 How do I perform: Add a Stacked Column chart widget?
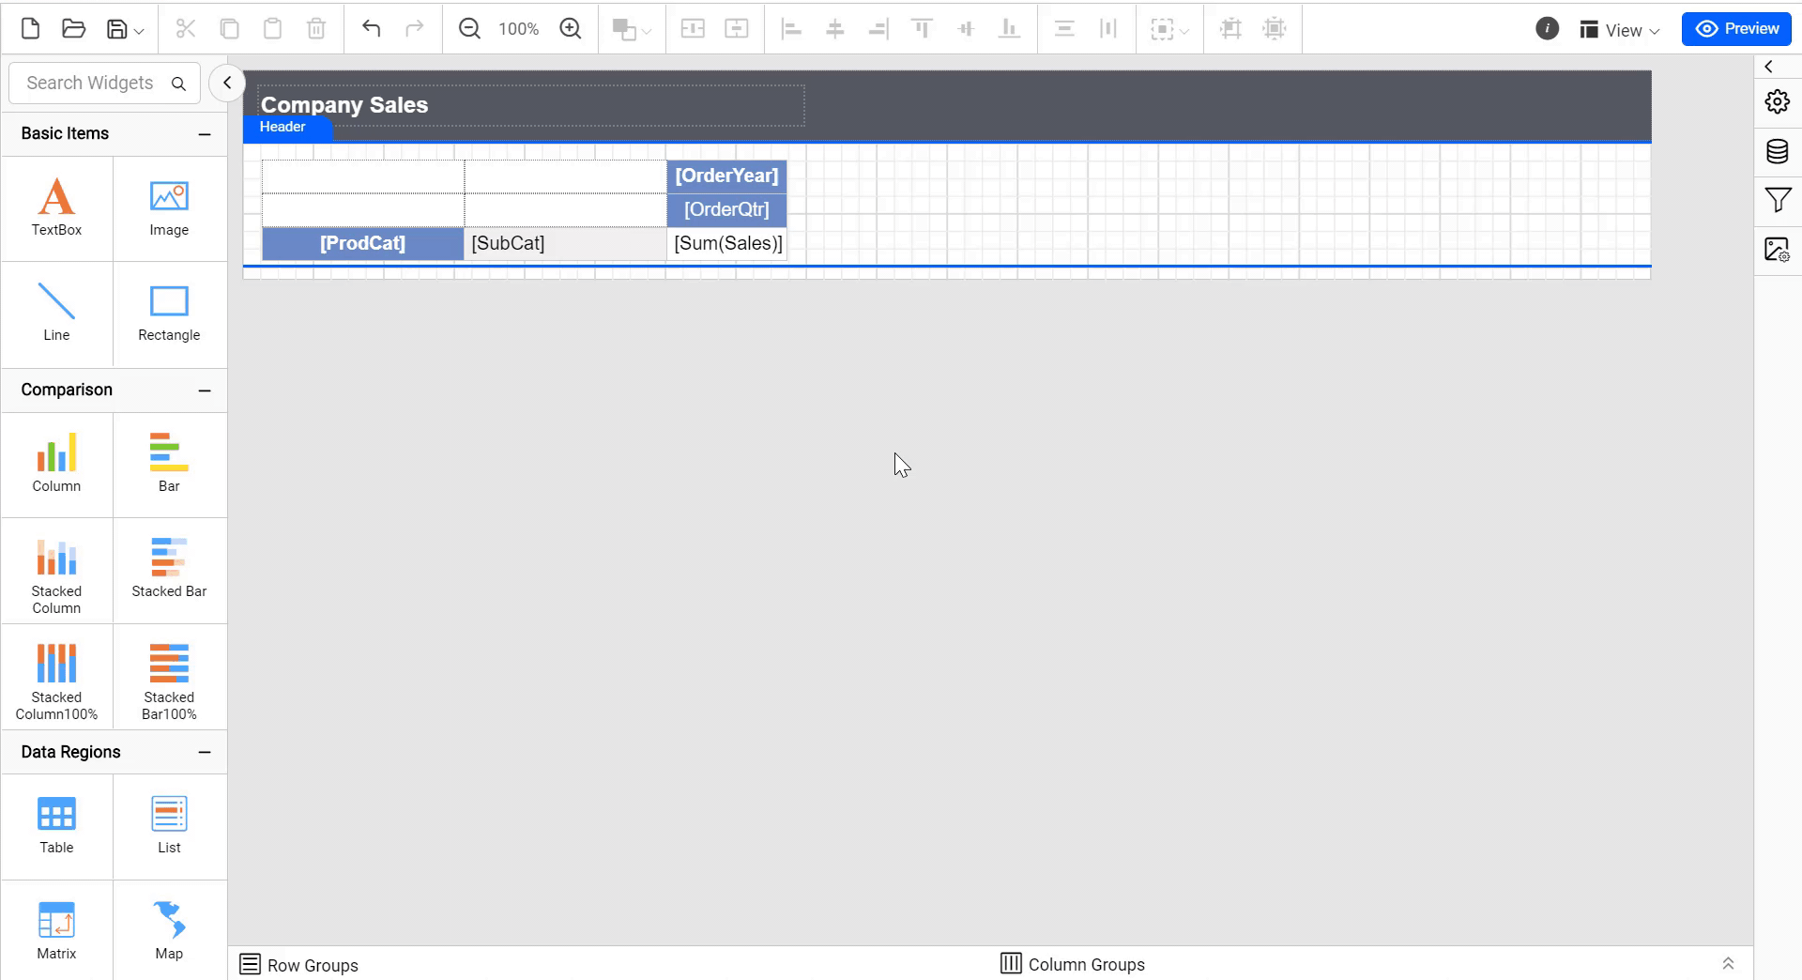pyautogui.click(x=56, y=571)
